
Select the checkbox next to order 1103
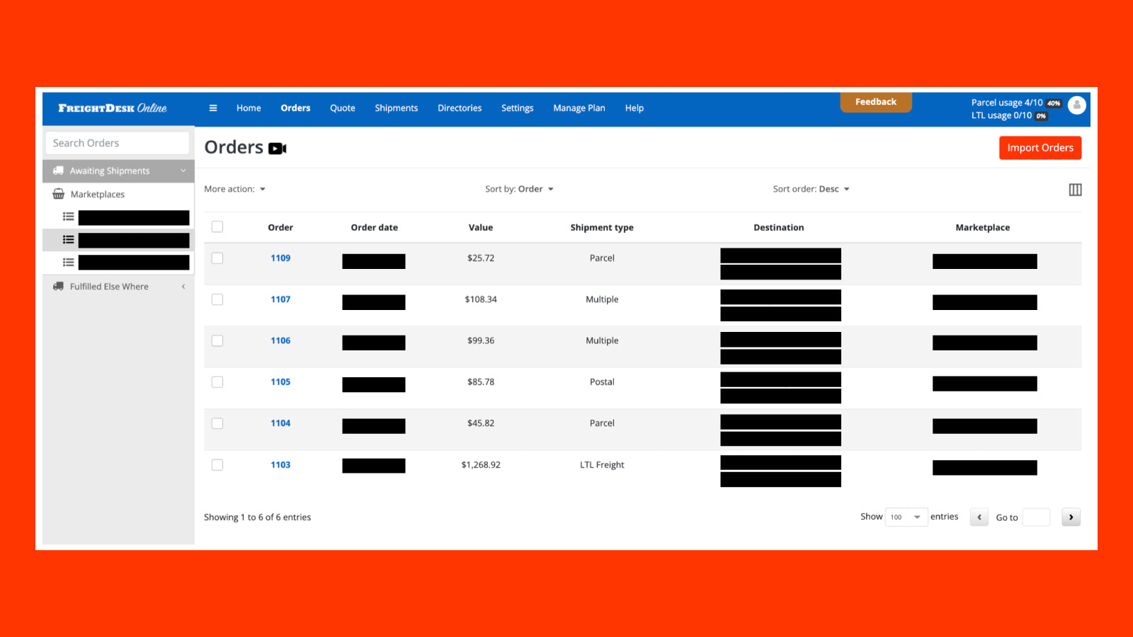click(217, 465)
